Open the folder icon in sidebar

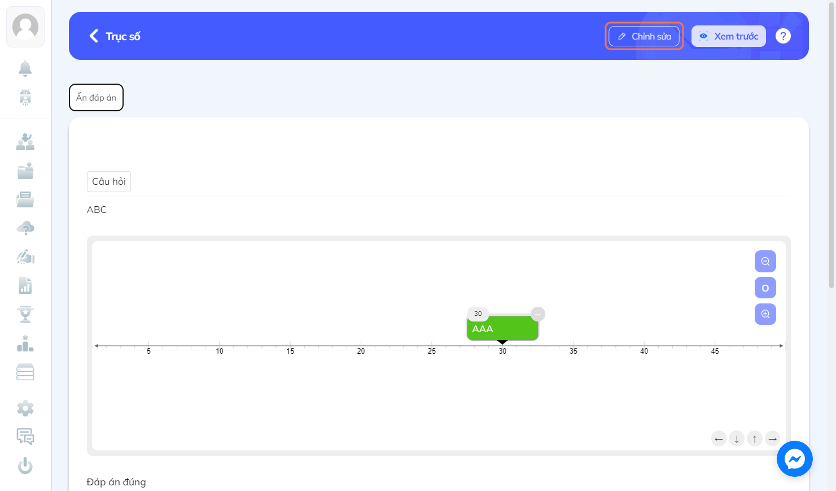[x=25, y=171]
